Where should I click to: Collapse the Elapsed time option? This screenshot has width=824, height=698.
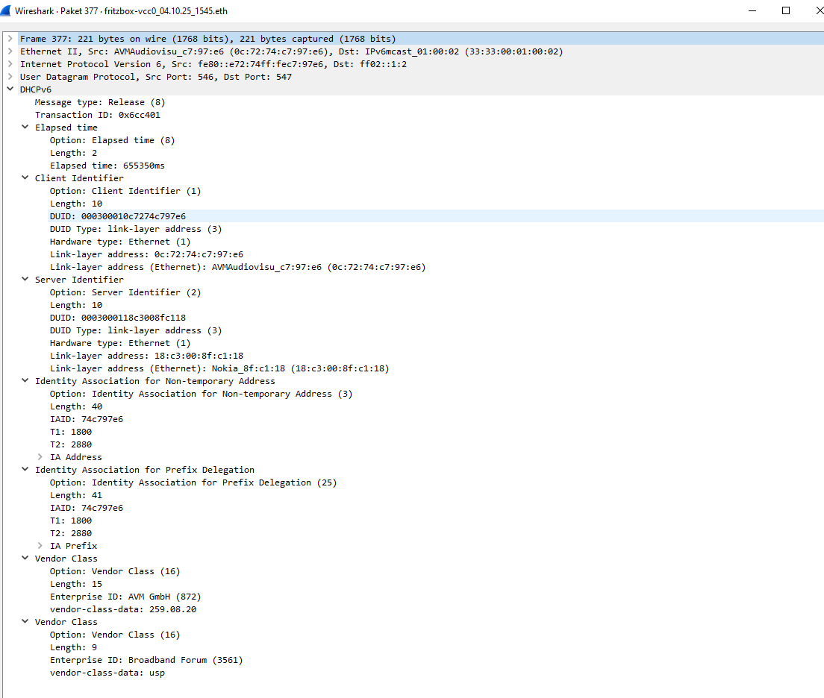pos(25,127)
